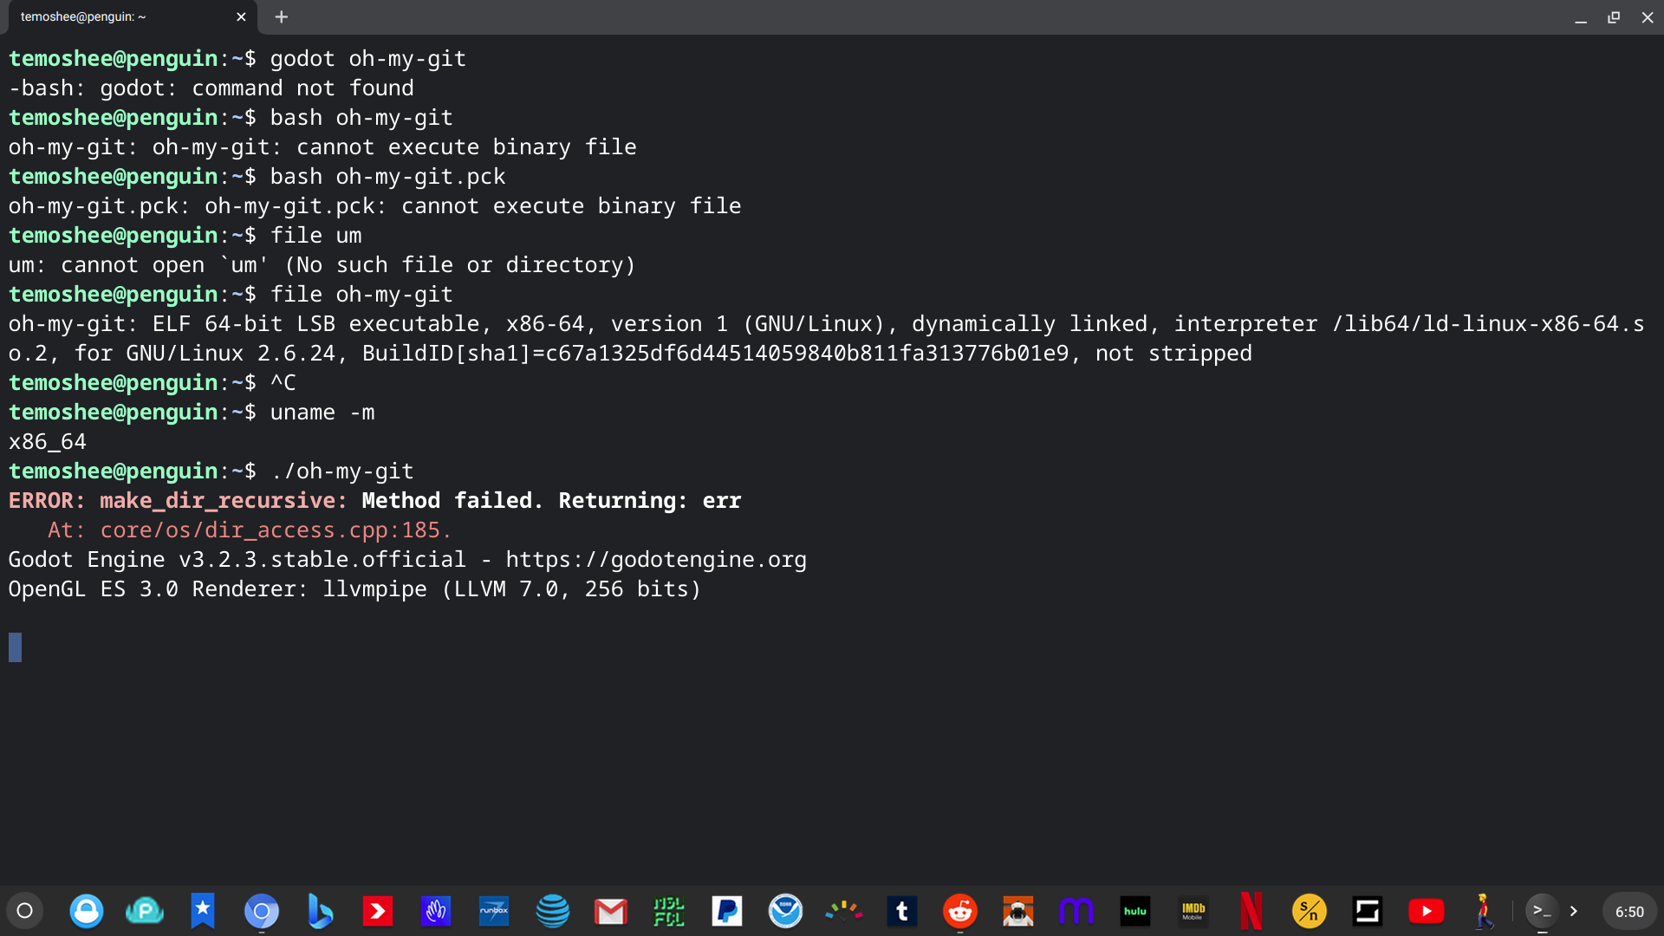Launch IMDb Mobile app

tap(1193, 911)
